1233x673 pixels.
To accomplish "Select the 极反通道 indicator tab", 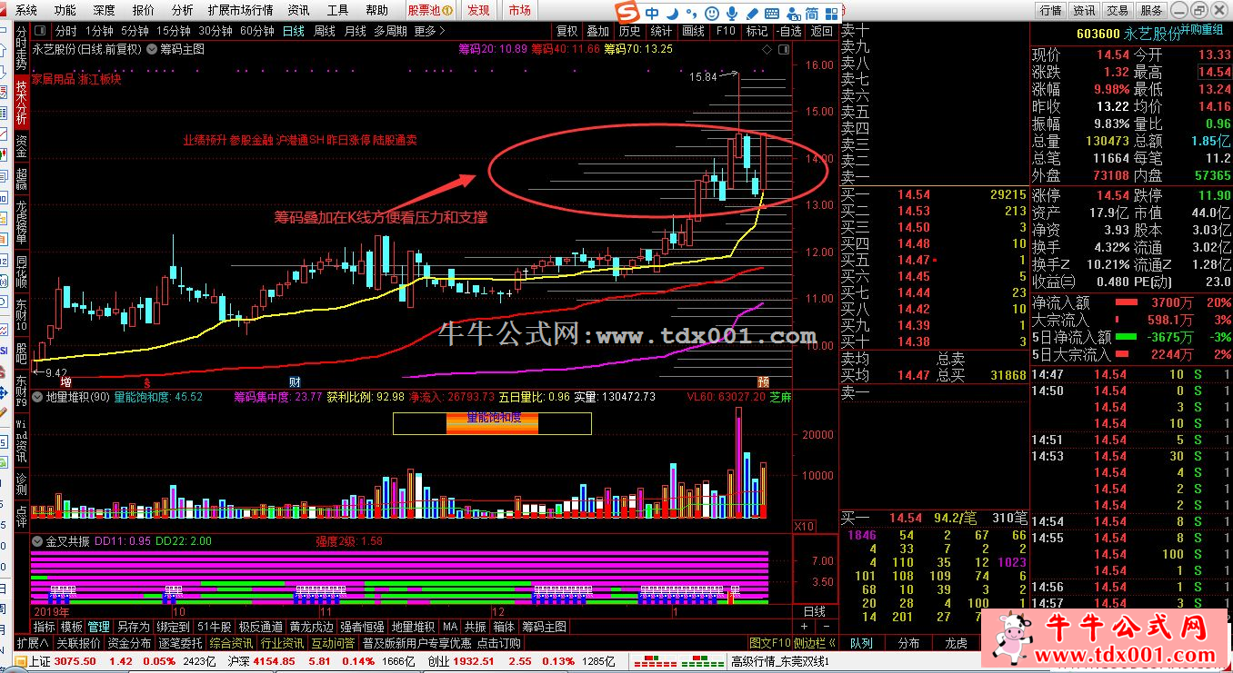I will click(x=260, y=627).
